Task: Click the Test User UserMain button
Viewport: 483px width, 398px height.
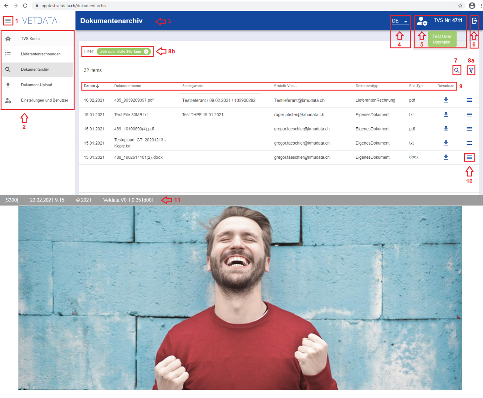Action: [x=441, y=39]
